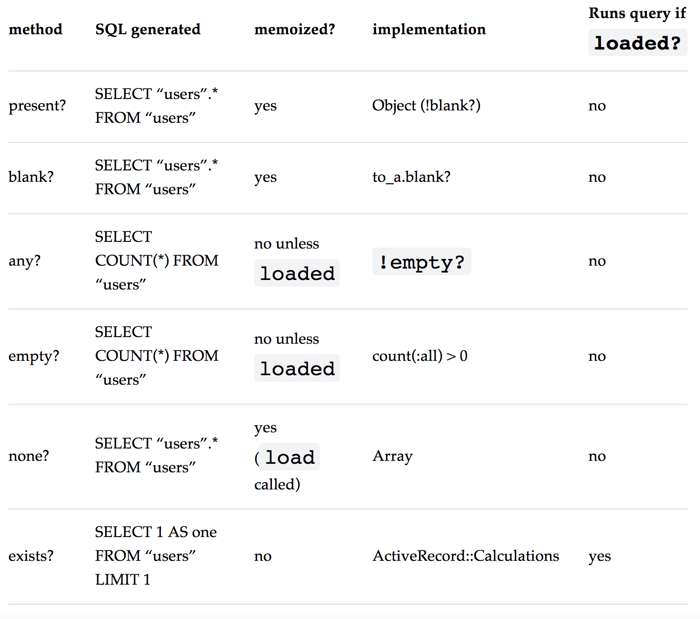Viewport: 700px width, 619px height.
Task: Click 'SELECT 1 AS one' SQL text
Action: [156, 532]
